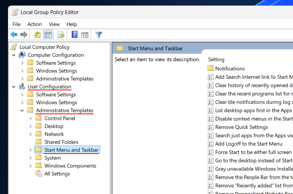The width and height of the screenshot is (293, 194).
Task: Click the Filter funnel toolbar icon
Action: [x=99, y=34]
